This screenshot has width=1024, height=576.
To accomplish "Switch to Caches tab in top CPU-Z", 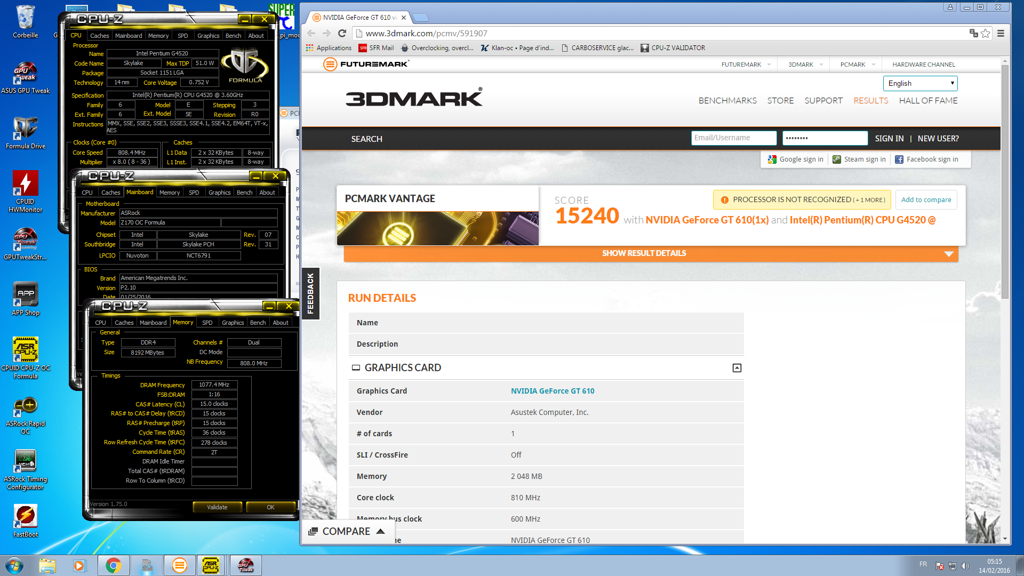I will click(x=99, y=36).
